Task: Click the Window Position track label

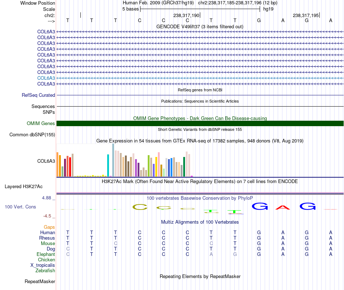Action: (38, 3)
